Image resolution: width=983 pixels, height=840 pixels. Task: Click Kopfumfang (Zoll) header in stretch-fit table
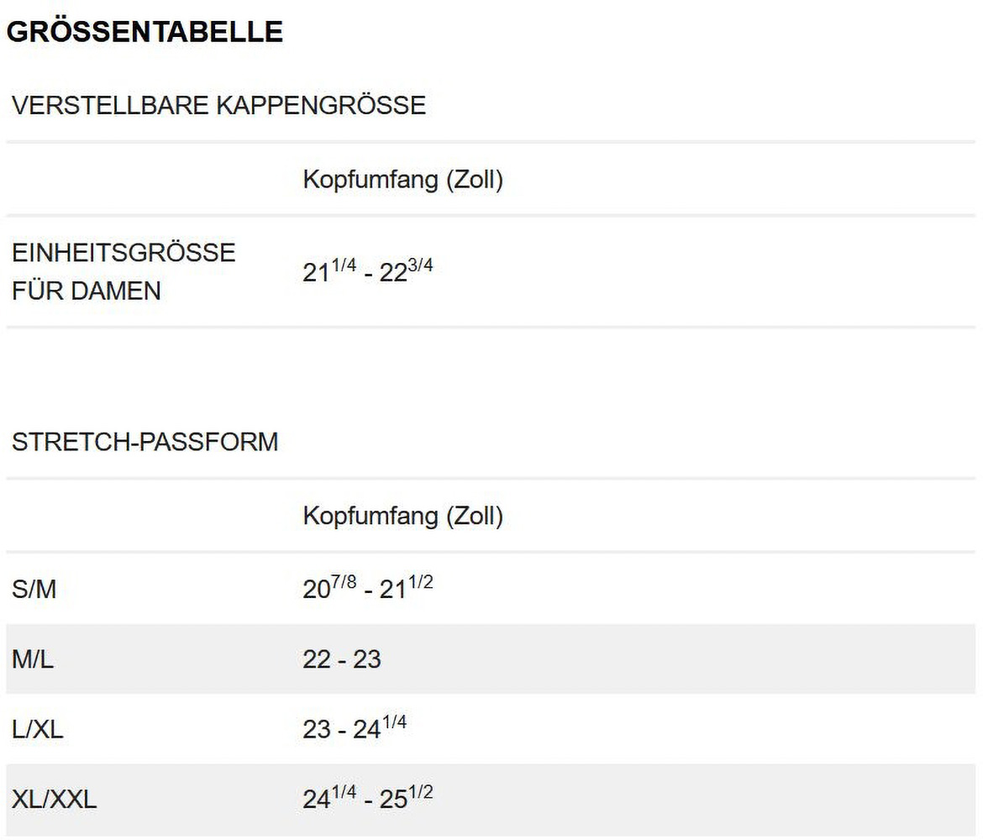(402, 515)
